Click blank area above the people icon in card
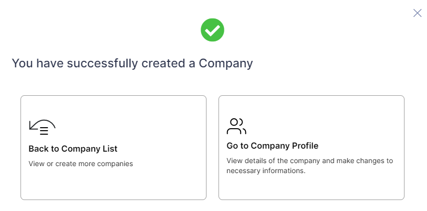427x211 pixels. [x=311, y=107]
